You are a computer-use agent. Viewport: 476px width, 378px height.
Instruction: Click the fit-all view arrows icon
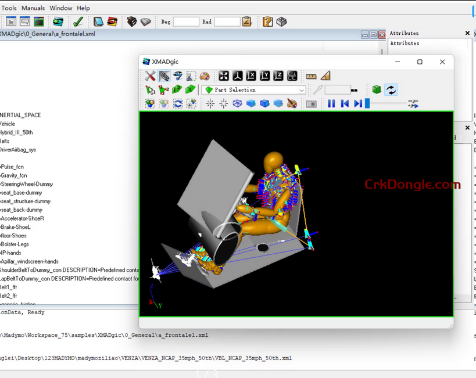tap(224, 76)
